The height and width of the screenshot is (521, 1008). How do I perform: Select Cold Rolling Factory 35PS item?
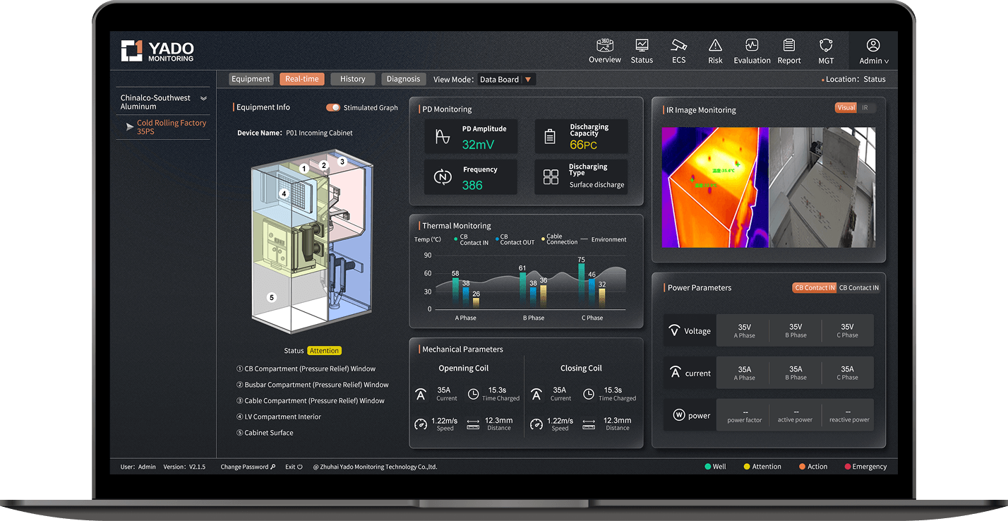(x=171, y=127)
